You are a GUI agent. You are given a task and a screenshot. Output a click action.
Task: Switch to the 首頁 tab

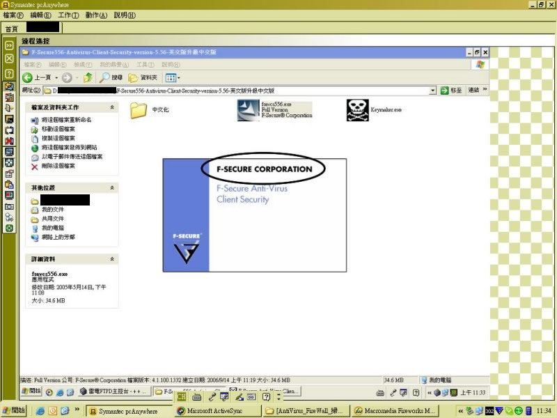(x=11, y=29)
